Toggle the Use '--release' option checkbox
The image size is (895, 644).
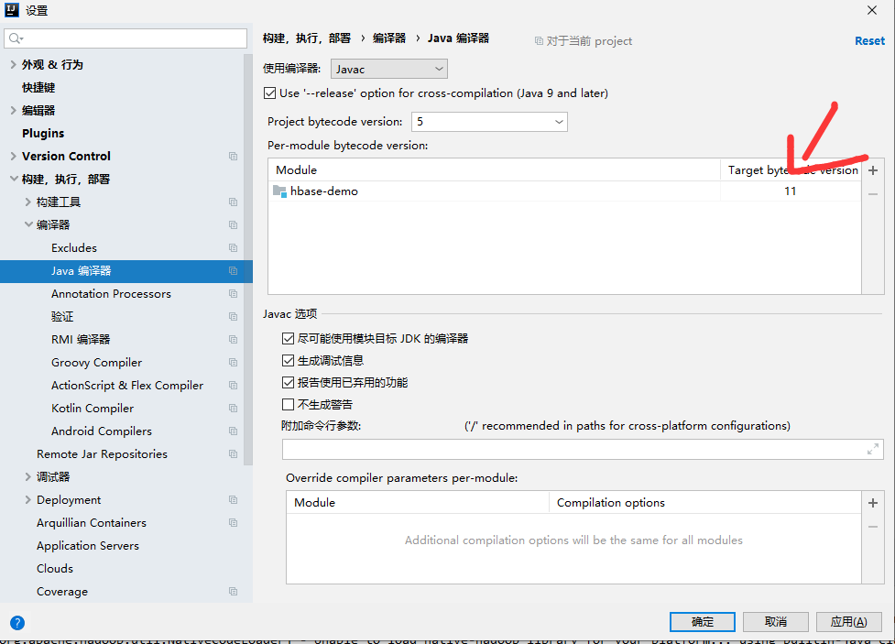pyautogui.click(x=270, y=93)
